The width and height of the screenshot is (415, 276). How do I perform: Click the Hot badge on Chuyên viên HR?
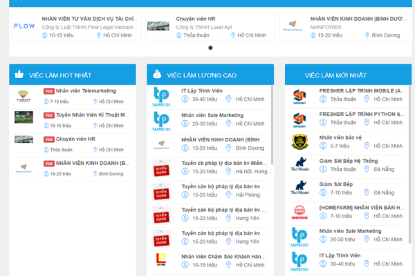49,139
